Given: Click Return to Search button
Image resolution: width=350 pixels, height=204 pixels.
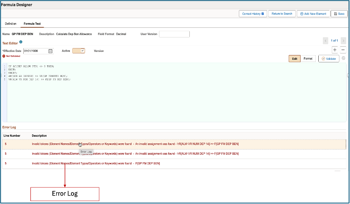Looking at the screenshot, I should click(x=282, y=14).
